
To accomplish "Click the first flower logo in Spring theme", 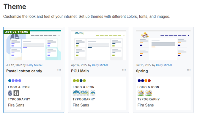I will pos(141,93).
